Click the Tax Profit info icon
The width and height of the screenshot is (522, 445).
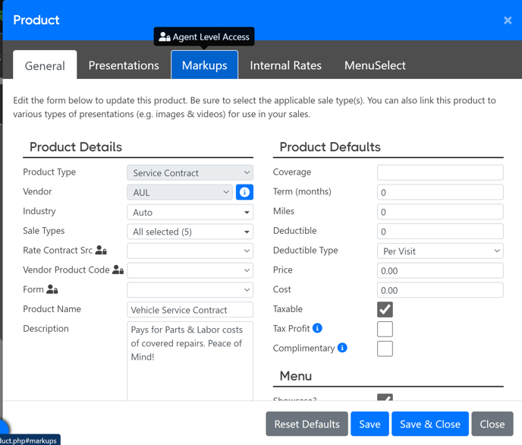pyautogui.click(x=317, y=328)
